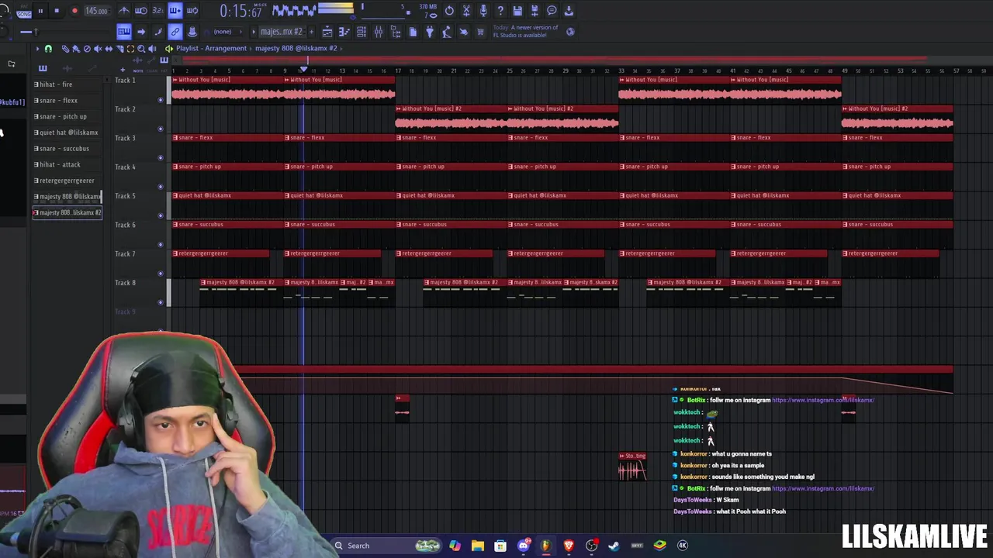Screen dimensions: 993x558
Task: Click the render/export audio icon
Action: point(535,11)
